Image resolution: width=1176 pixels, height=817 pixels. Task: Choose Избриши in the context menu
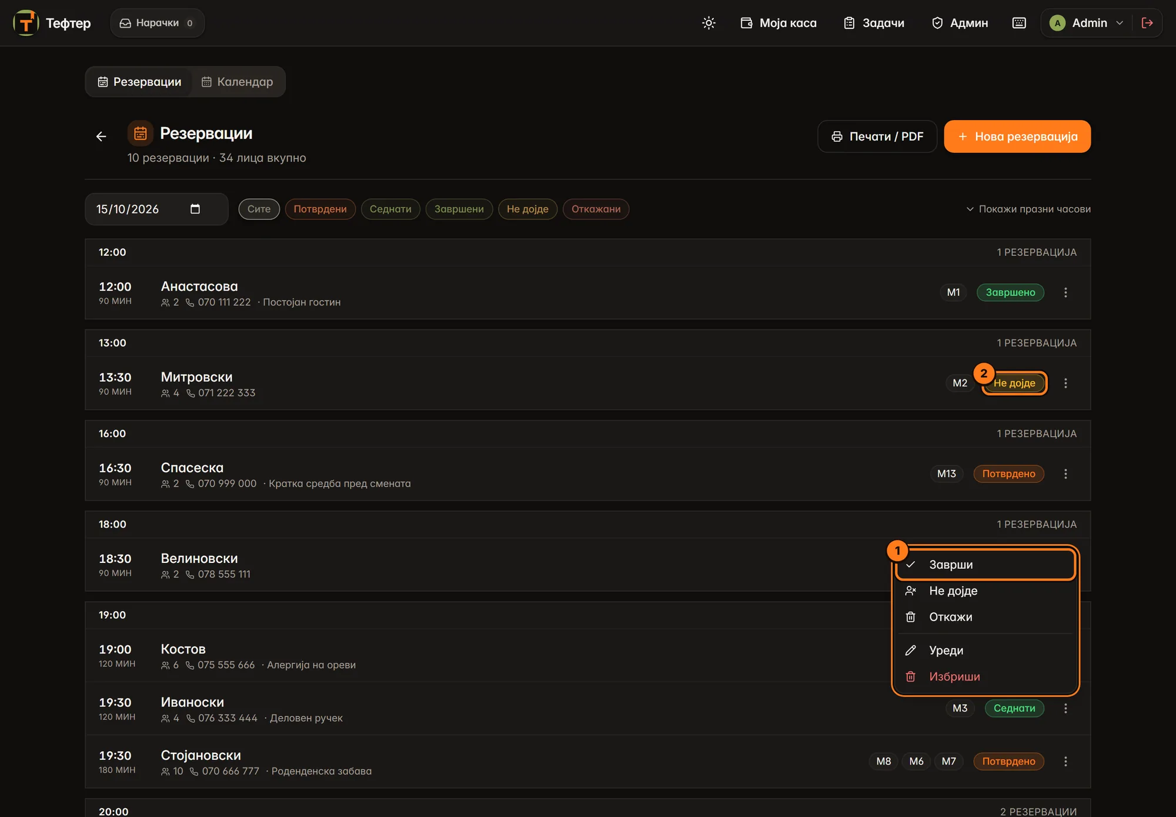click(985, 676)
